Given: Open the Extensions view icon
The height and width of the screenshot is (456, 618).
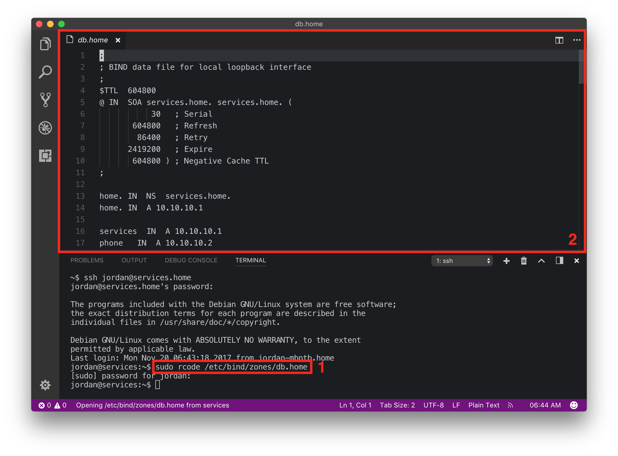Looking at the screenshot, I should click(45, 156).
